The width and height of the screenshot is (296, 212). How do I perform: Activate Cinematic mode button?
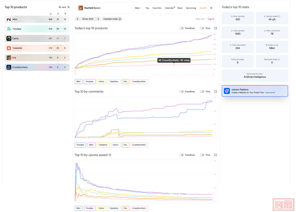click(112, 19)
